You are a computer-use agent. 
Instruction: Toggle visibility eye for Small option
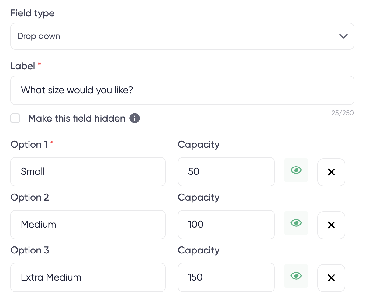296,170
